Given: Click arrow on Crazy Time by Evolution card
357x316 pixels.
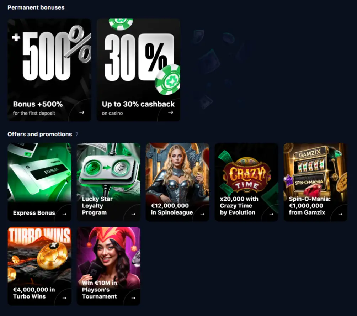Looking at the screenshot, I should coord(271,214).
